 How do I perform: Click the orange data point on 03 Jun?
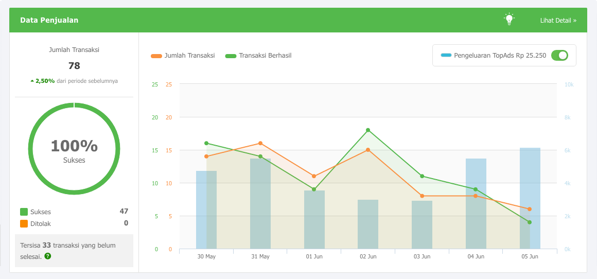point(422,196)
